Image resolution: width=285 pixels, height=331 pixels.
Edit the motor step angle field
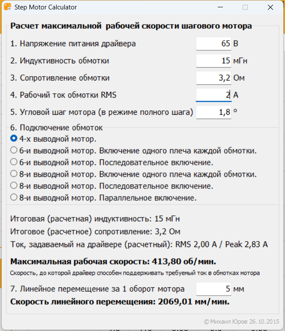pyautogui.click(x=213, y=112)
